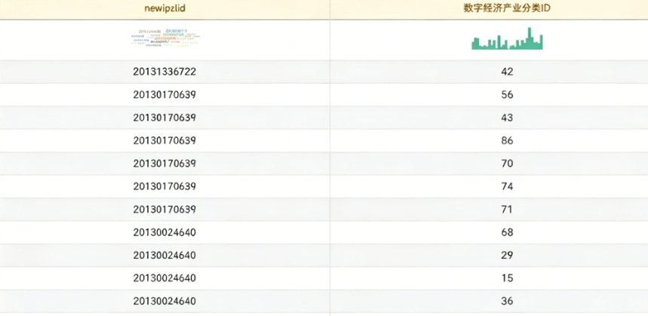Click the 20130024640 cell beside value 15

(164, 278)
